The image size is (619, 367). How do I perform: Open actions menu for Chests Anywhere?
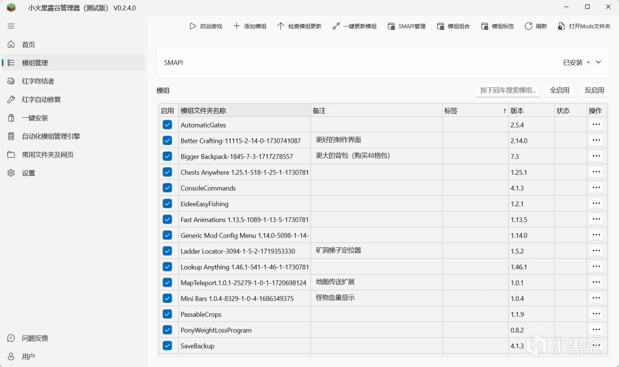[x=596, y=172]
